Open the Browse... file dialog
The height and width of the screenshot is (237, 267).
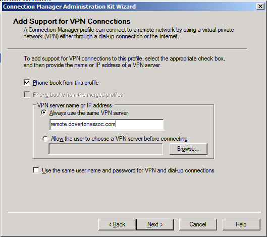(188, 149)
